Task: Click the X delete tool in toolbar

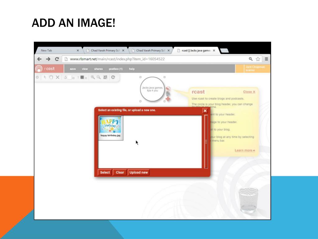Action: coord(57,77)
